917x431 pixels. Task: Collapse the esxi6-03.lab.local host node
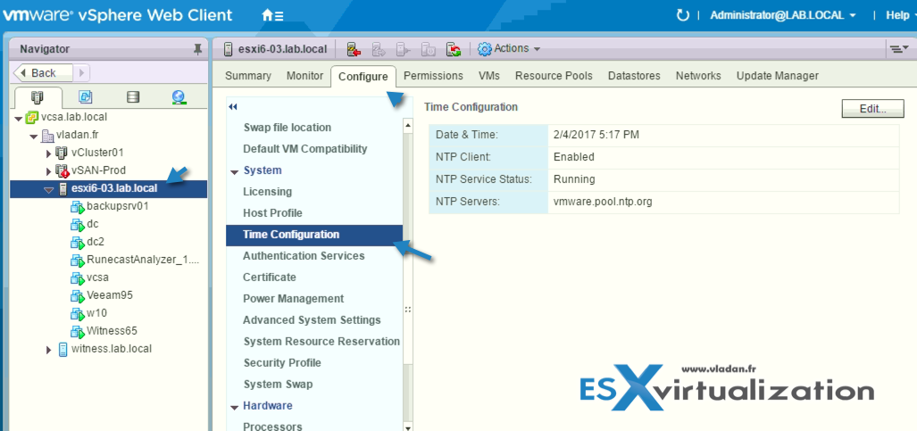coord(48,189)
